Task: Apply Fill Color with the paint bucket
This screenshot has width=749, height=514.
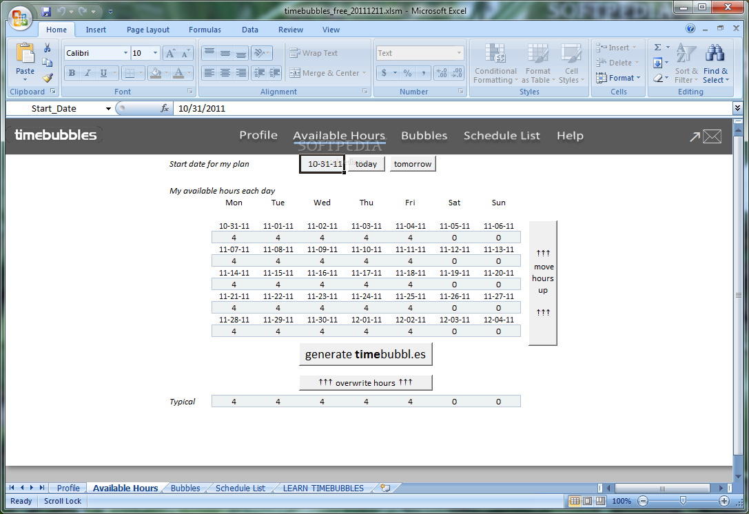Action: (156, 73)
